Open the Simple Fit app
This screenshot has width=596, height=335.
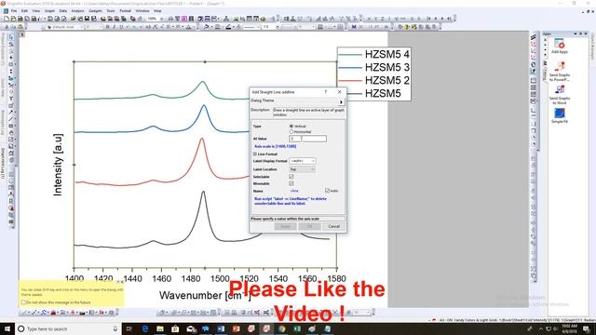(560, 115)
